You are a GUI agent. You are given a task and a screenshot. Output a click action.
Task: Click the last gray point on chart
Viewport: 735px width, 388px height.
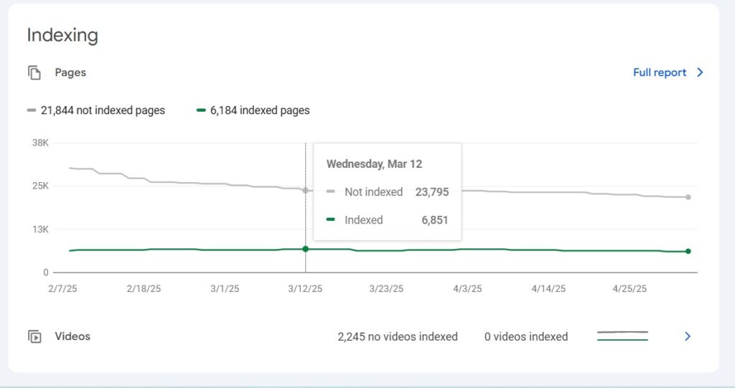[x=688, y=197]
